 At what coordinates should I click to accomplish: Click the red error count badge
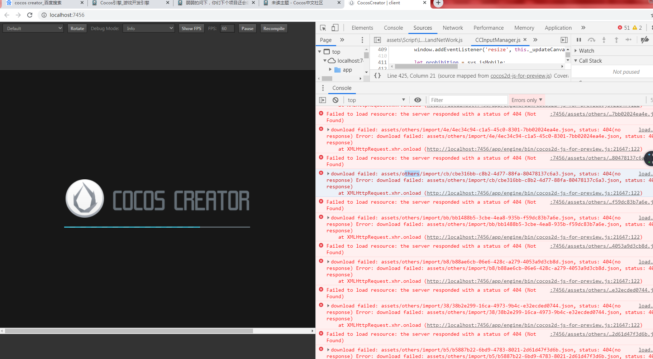[x=624, y=28]
